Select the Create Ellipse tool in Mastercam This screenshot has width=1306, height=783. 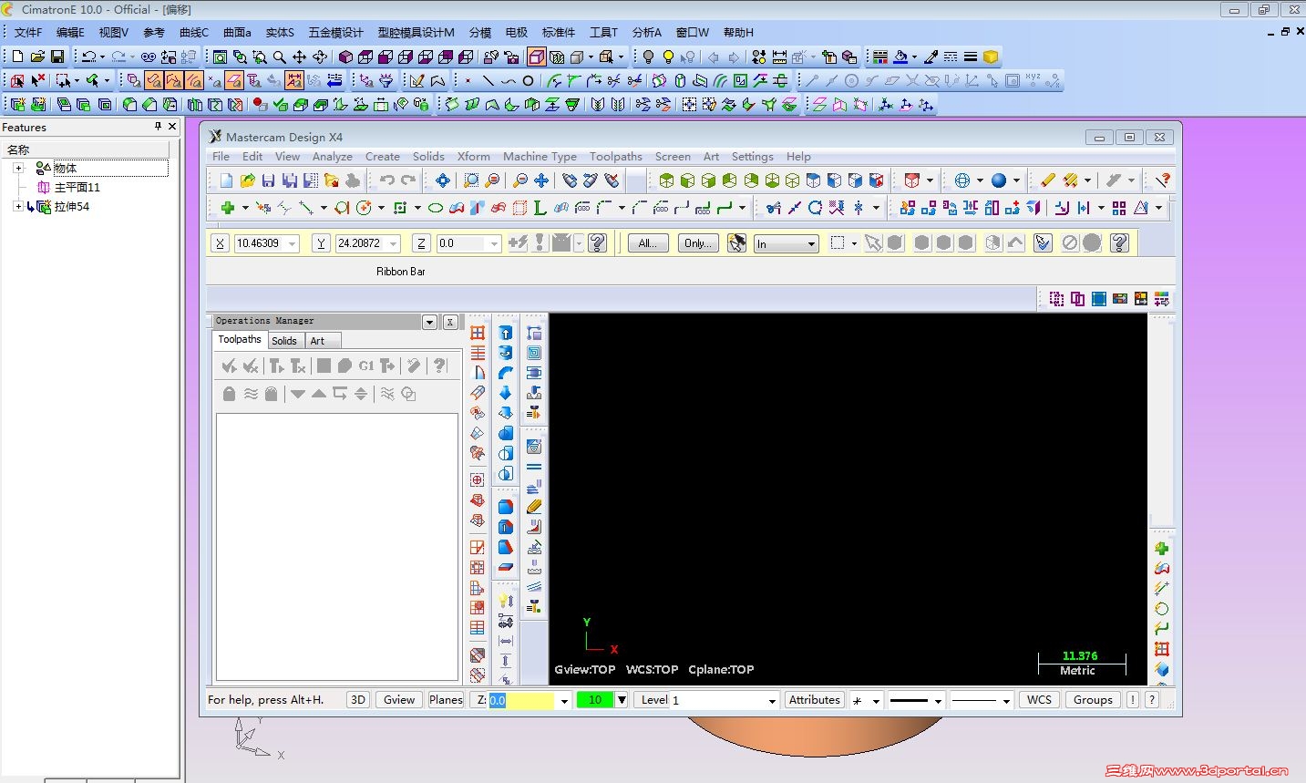coord(436,208)
